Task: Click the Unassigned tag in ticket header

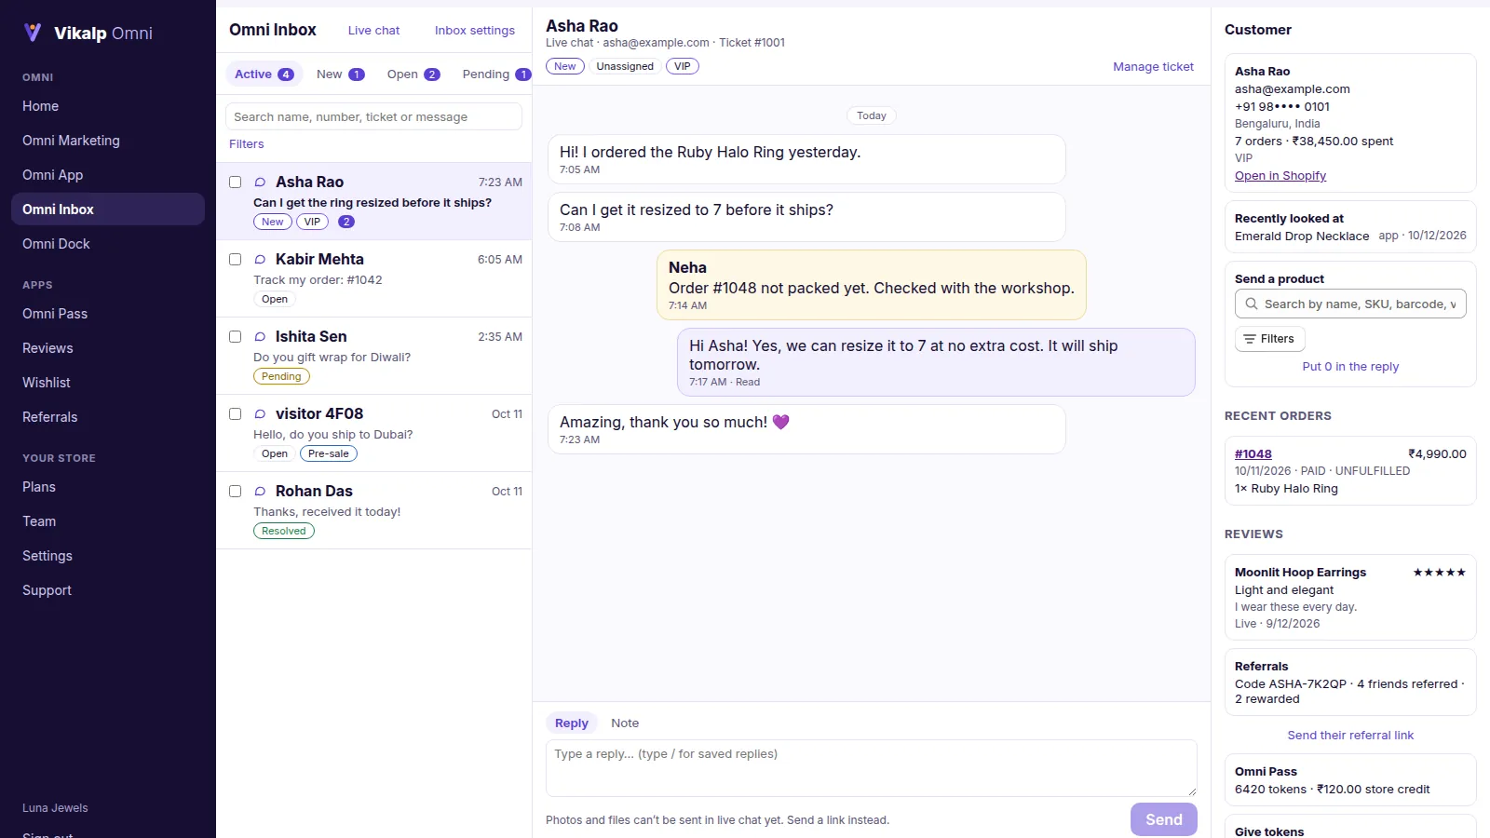Action: (625, 67)
